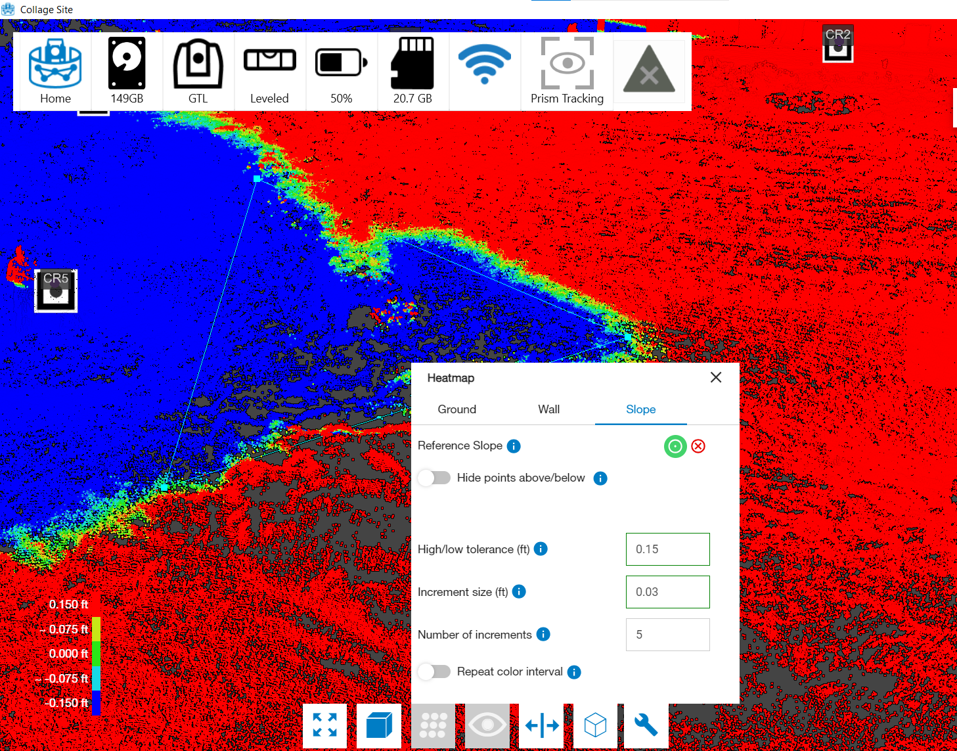Switch to the Wall tab
Image resolution: width=957 pixels, height=751 pixels.
548,409
